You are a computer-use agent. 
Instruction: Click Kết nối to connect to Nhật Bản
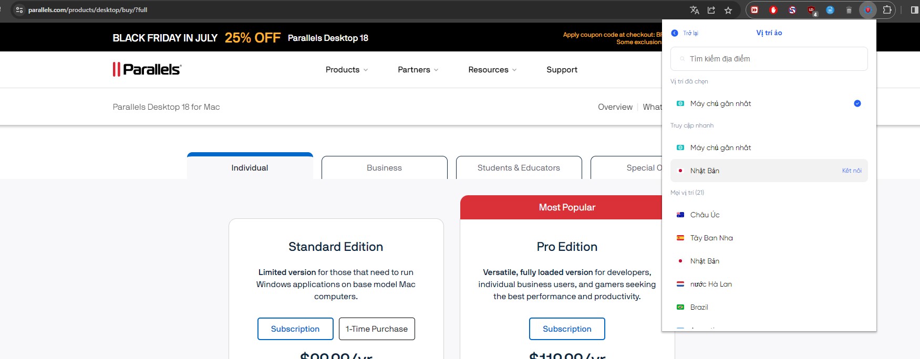click(851, 171)
